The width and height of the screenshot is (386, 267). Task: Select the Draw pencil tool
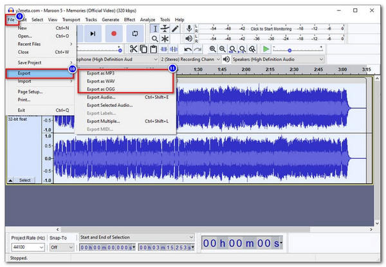point(175,29)
